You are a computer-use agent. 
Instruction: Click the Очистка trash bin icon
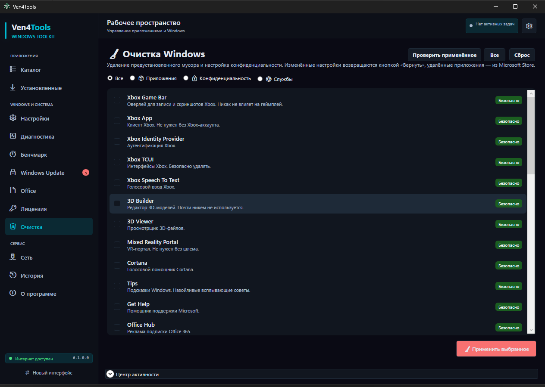(x=13, y=226)
